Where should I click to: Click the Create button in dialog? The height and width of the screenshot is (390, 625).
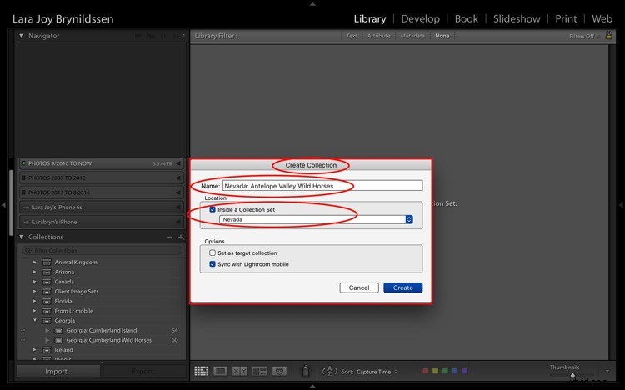[x=403, y=287]
